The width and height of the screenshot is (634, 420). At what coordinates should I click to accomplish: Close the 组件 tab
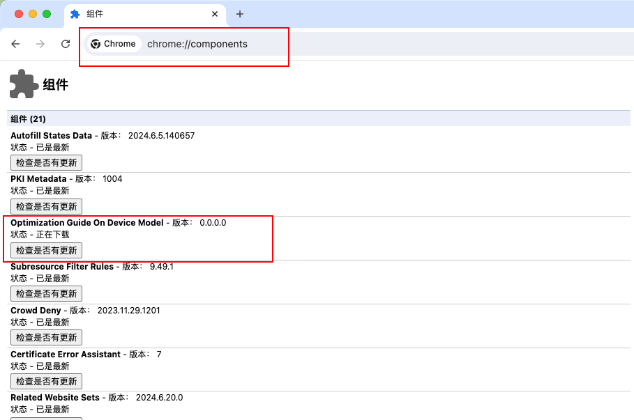pos(215,14)
